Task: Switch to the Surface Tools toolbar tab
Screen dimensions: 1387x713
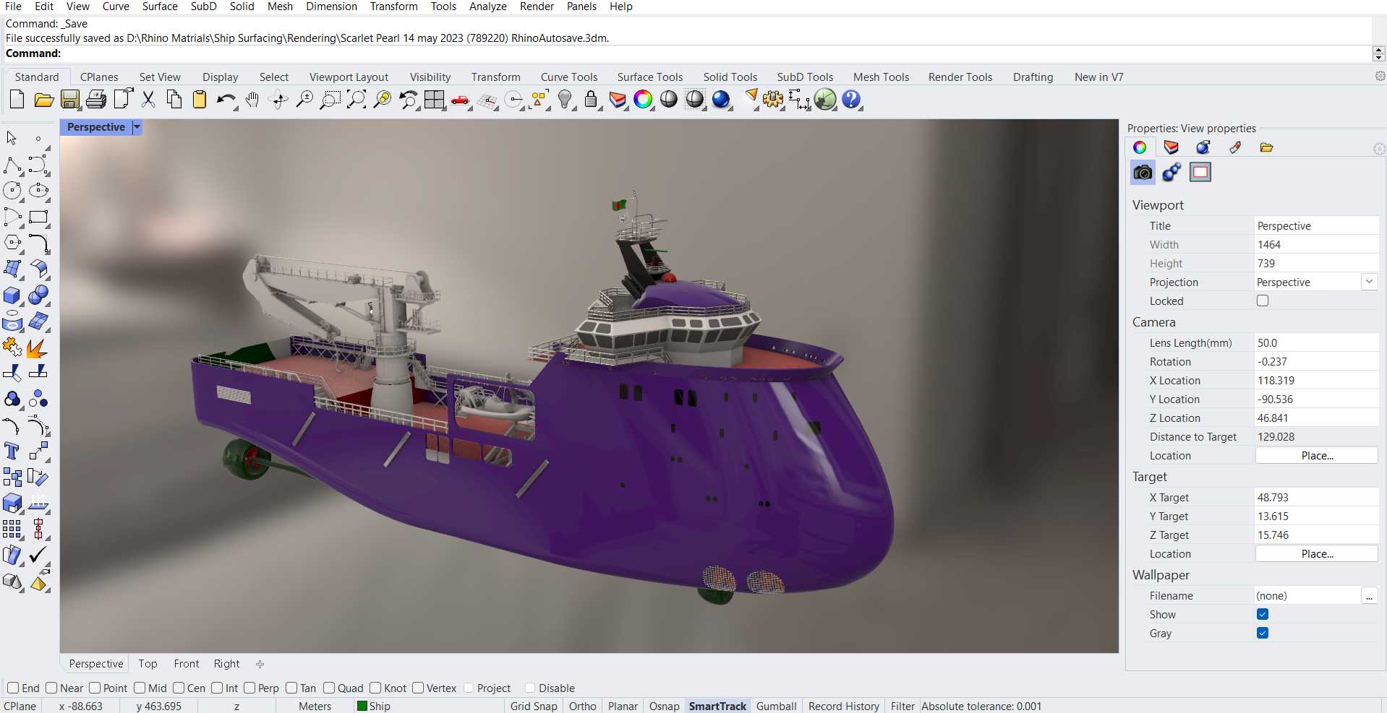Action: (649, 77)
